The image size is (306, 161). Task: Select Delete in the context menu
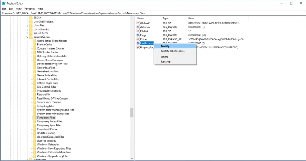point(164,57)
